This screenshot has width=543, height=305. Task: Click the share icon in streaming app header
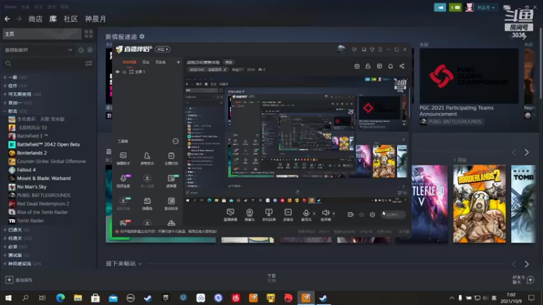tap(402, 66)
